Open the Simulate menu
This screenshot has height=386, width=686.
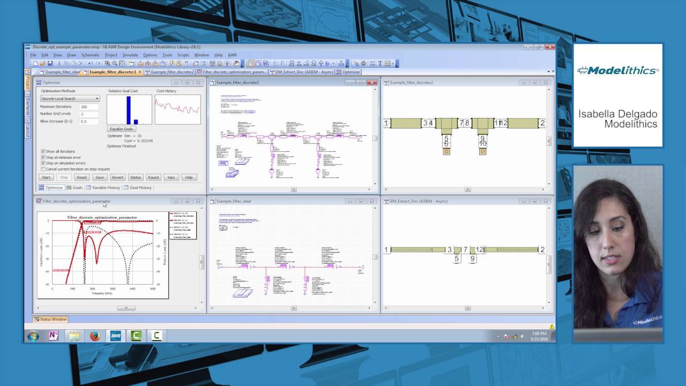point(130,55)
